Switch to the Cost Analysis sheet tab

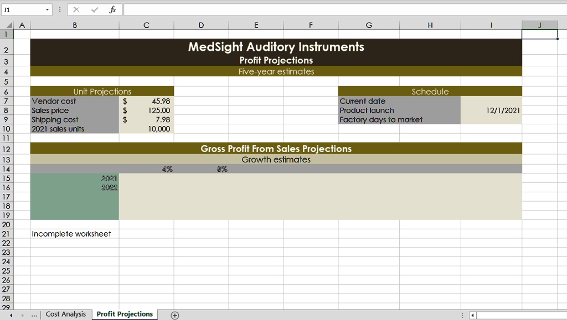(x=66, y=314)
